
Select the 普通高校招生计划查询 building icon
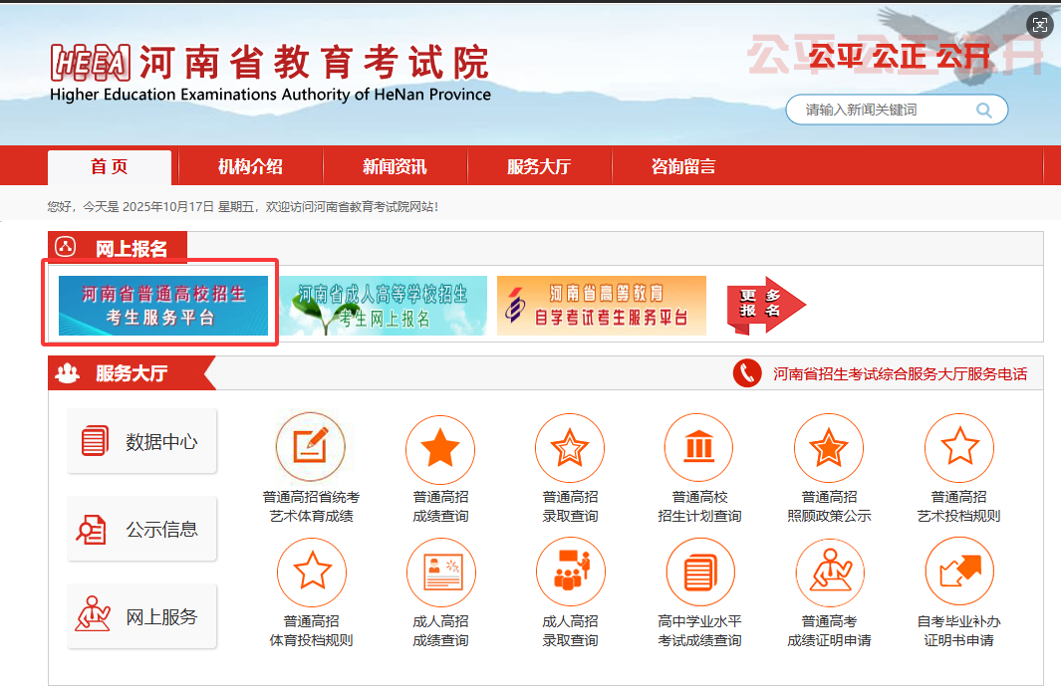click(699, 449)
